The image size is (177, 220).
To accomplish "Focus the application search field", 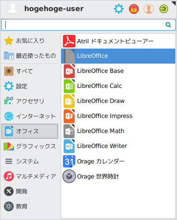I will 88,25.
